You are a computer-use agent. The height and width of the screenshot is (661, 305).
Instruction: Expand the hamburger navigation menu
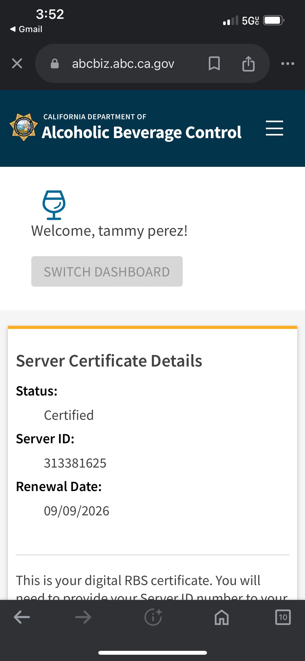point(274,128)
